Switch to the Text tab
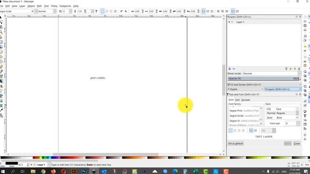The height and width of the screenshot is (174, 310). coord(237,100)
